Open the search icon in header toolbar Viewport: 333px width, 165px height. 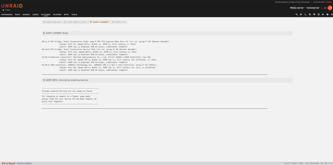297,14
